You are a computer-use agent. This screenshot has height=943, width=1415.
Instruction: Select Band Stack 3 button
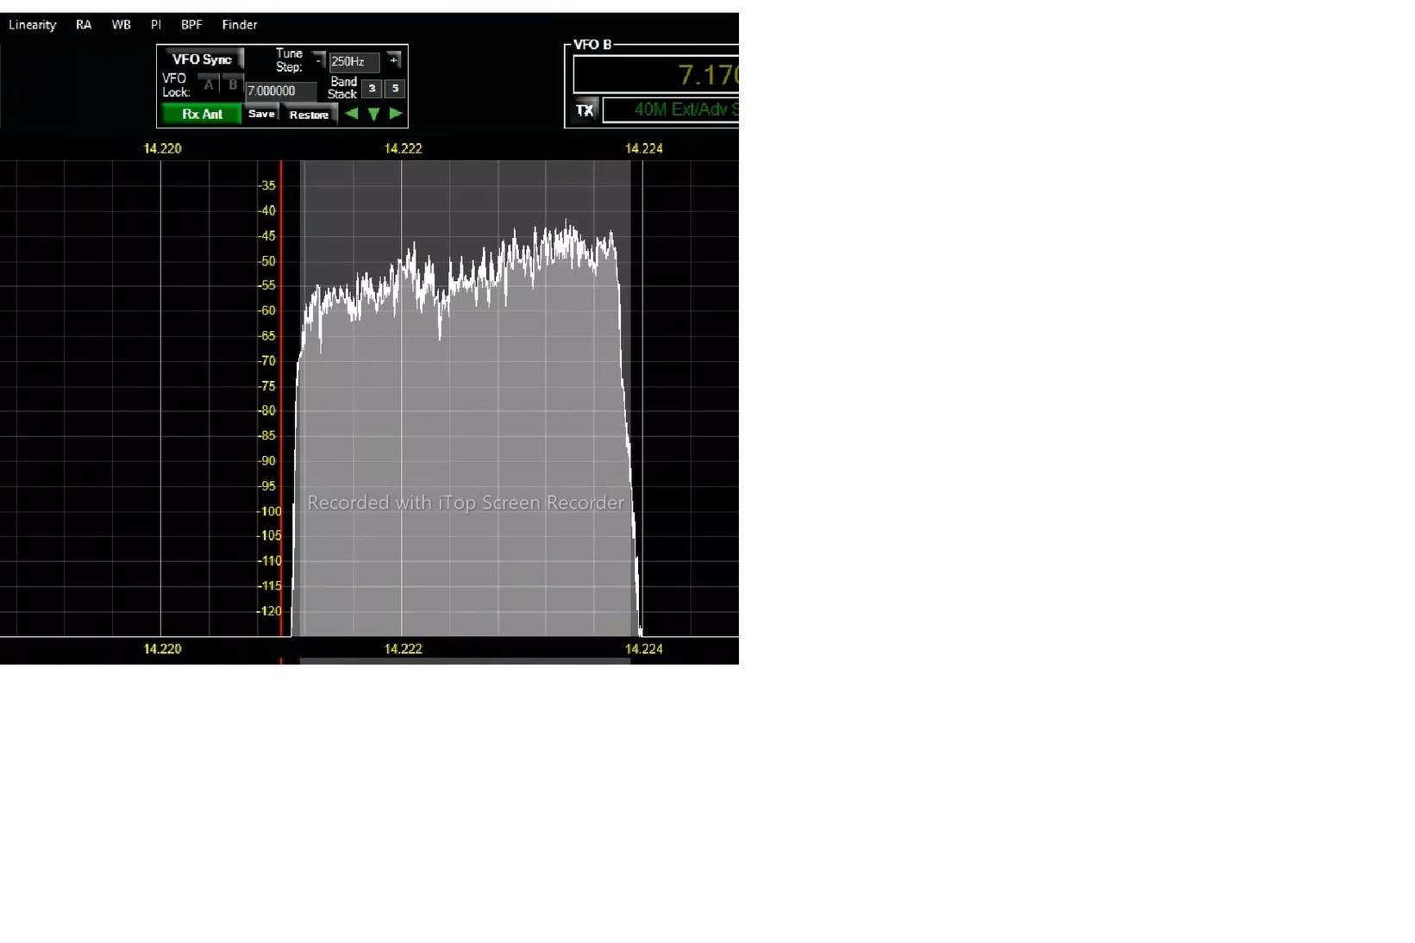click(x=372, y=88)
